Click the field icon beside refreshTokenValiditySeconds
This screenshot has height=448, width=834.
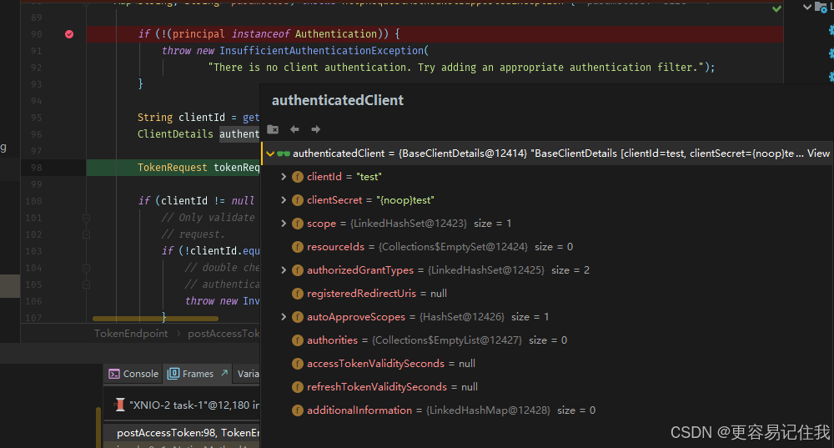[x=298, y=387]
